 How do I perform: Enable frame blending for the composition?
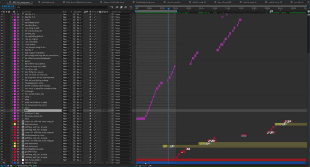click(121, 7)
